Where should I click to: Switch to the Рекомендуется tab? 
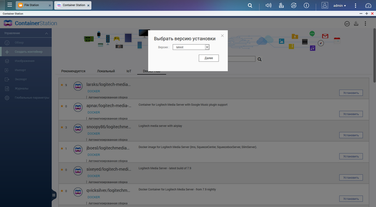click(73, 71)
